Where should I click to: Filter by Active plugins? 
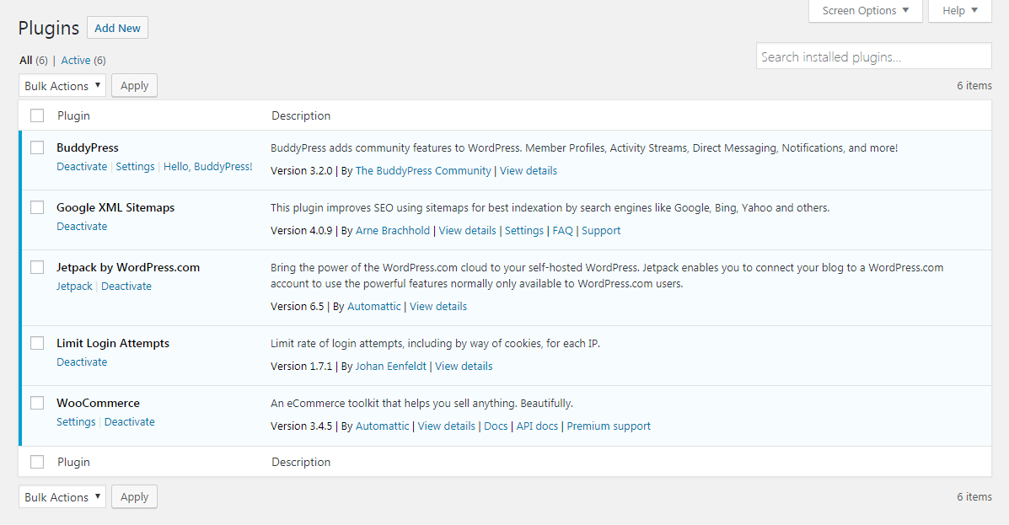coord(75,60)
